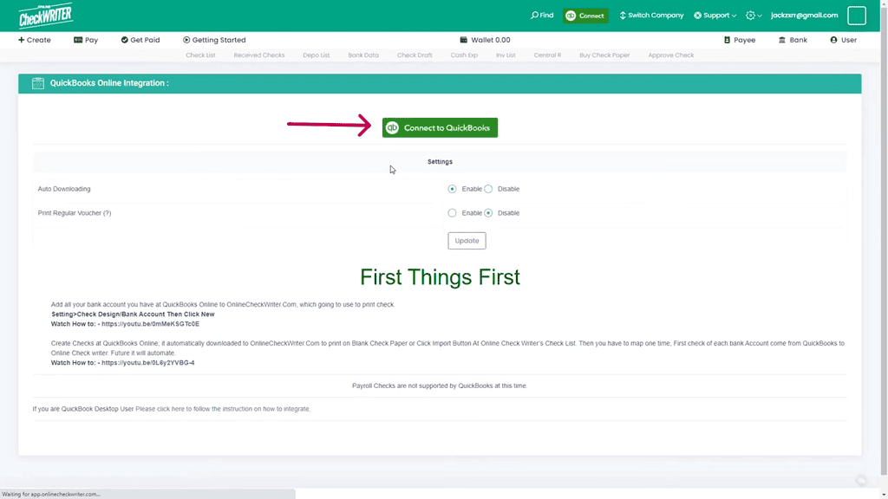888x499 pixels.
Task: Open Switch Company
Action: click(x=651, y=16)
